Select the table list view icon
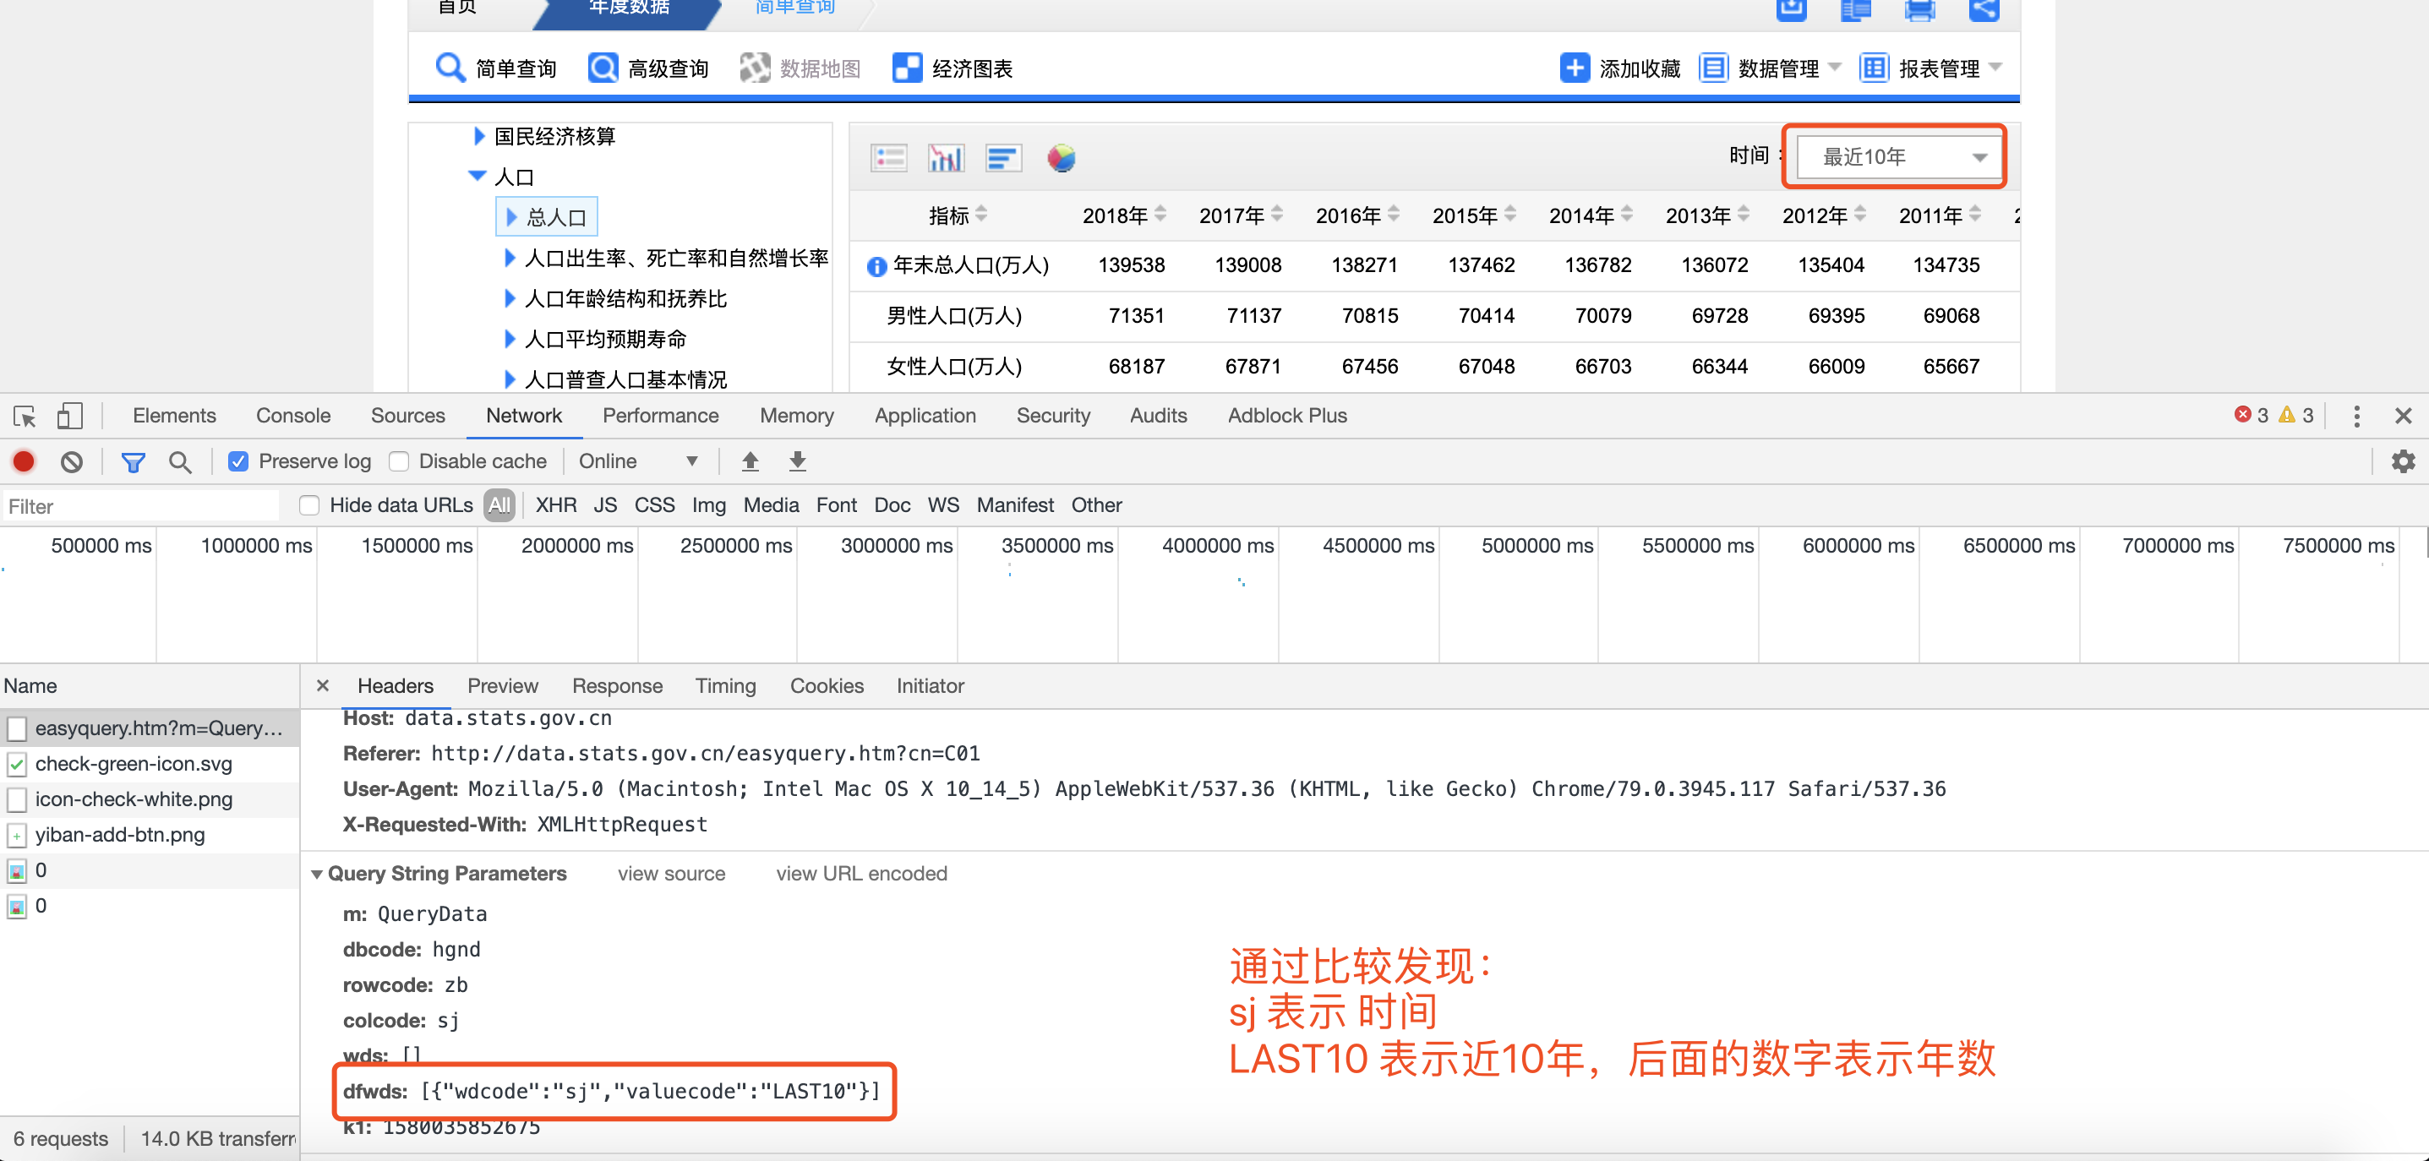The height and width of the screenshot is (1161, 2429). pyautogui.click(x=888, y=157)
